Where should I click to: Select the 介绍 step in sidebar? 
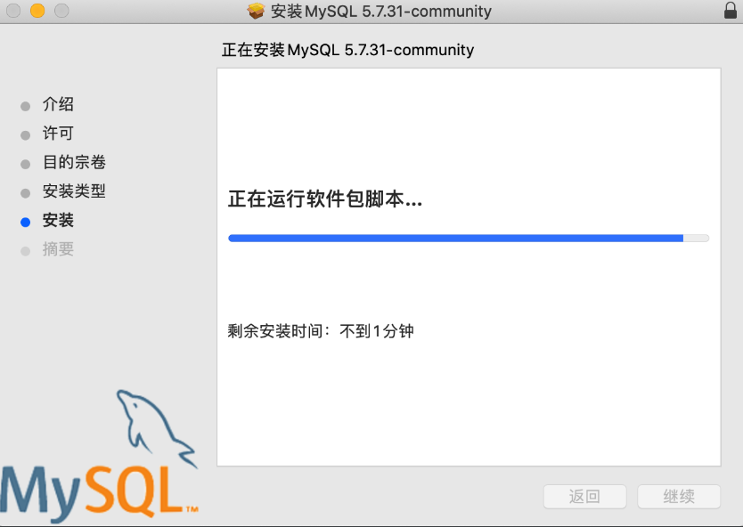tap(58, 104)
